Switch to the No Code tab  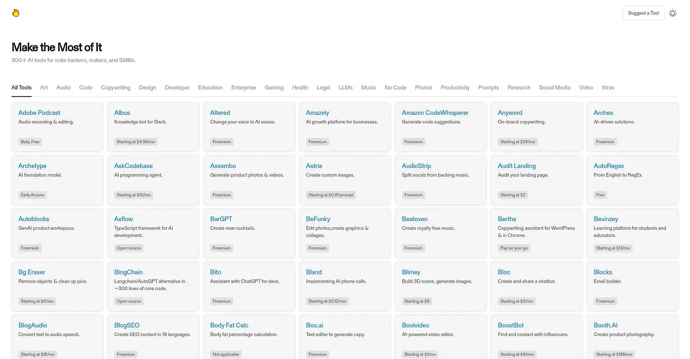pyautogui.click(x=396, y=88)
